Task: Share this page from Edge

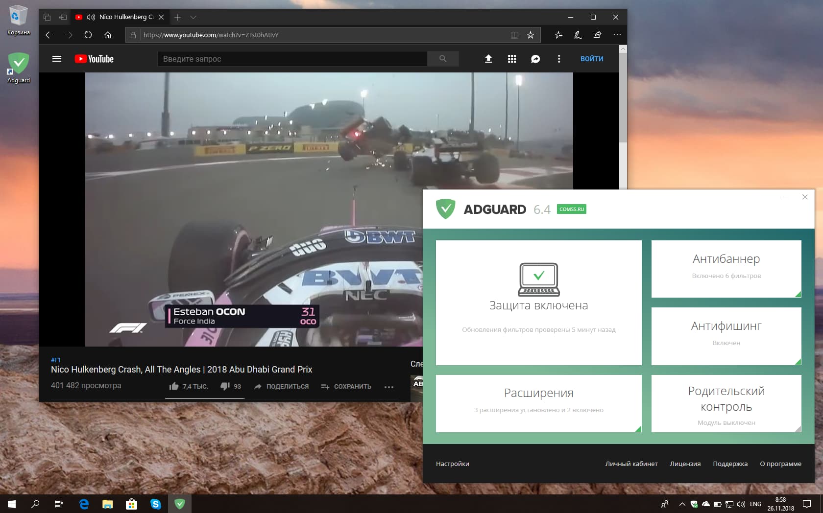Action: pyautogui.click(x=597, y=35)
